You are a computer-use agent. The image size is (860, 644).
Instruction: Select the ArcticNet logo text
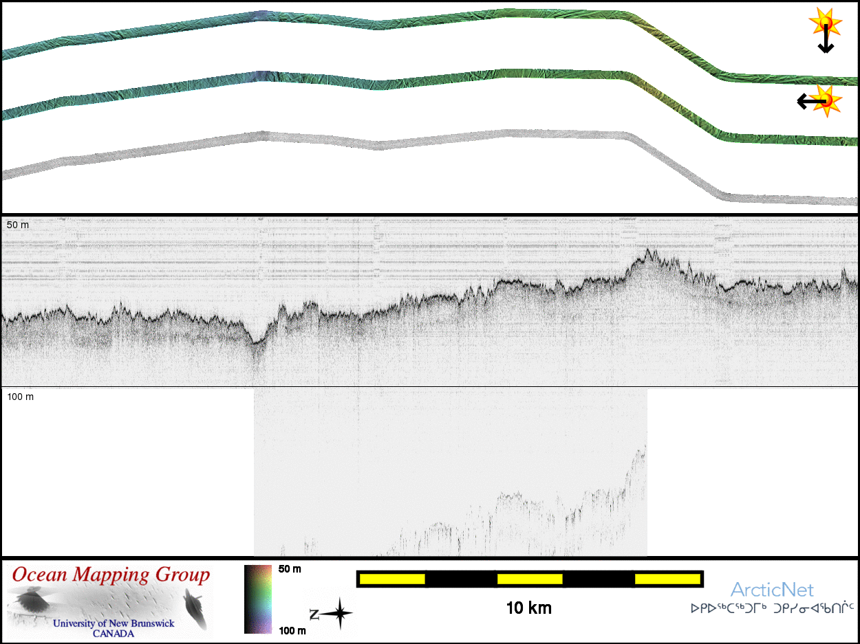click(x=772, y=590)
